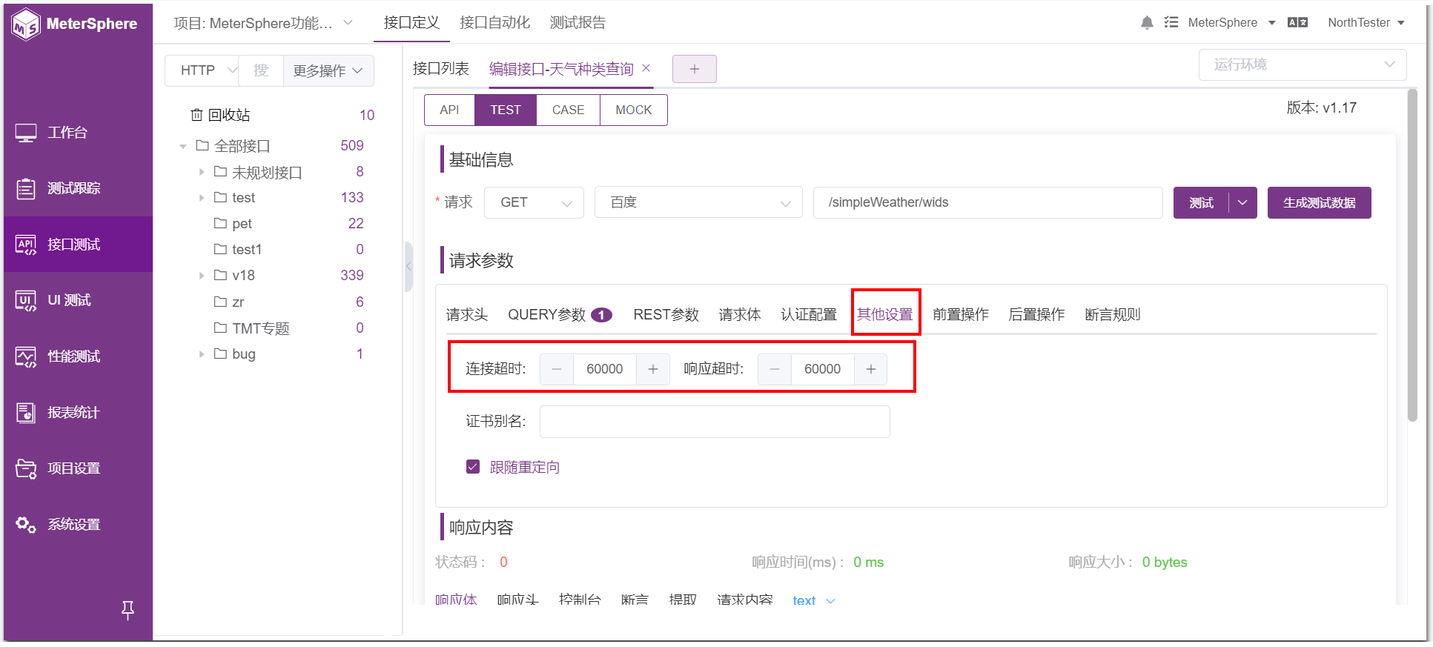
Task: Open the notification bell icon
Action: 1147,22
